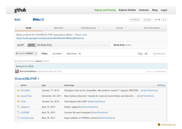Click the Tests folder icon

click(x=18, y=101)
